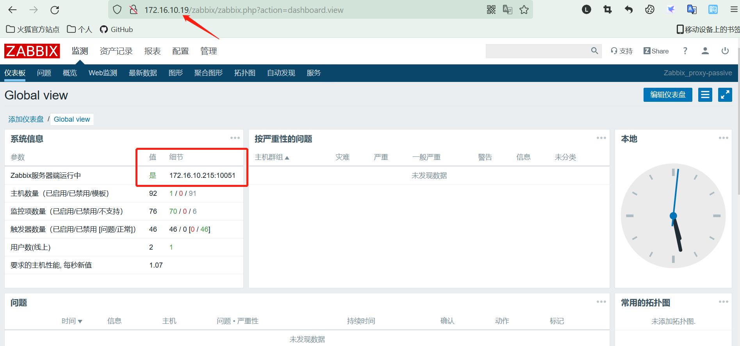Screen dimensions: 740x346
Task: Click the browser address bar URL
Action: 244,10
